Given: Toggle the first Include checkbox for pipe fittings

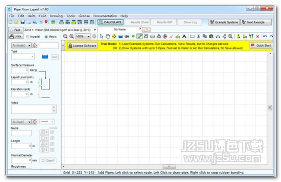Looking at the screenshot, I should [52, 132].
